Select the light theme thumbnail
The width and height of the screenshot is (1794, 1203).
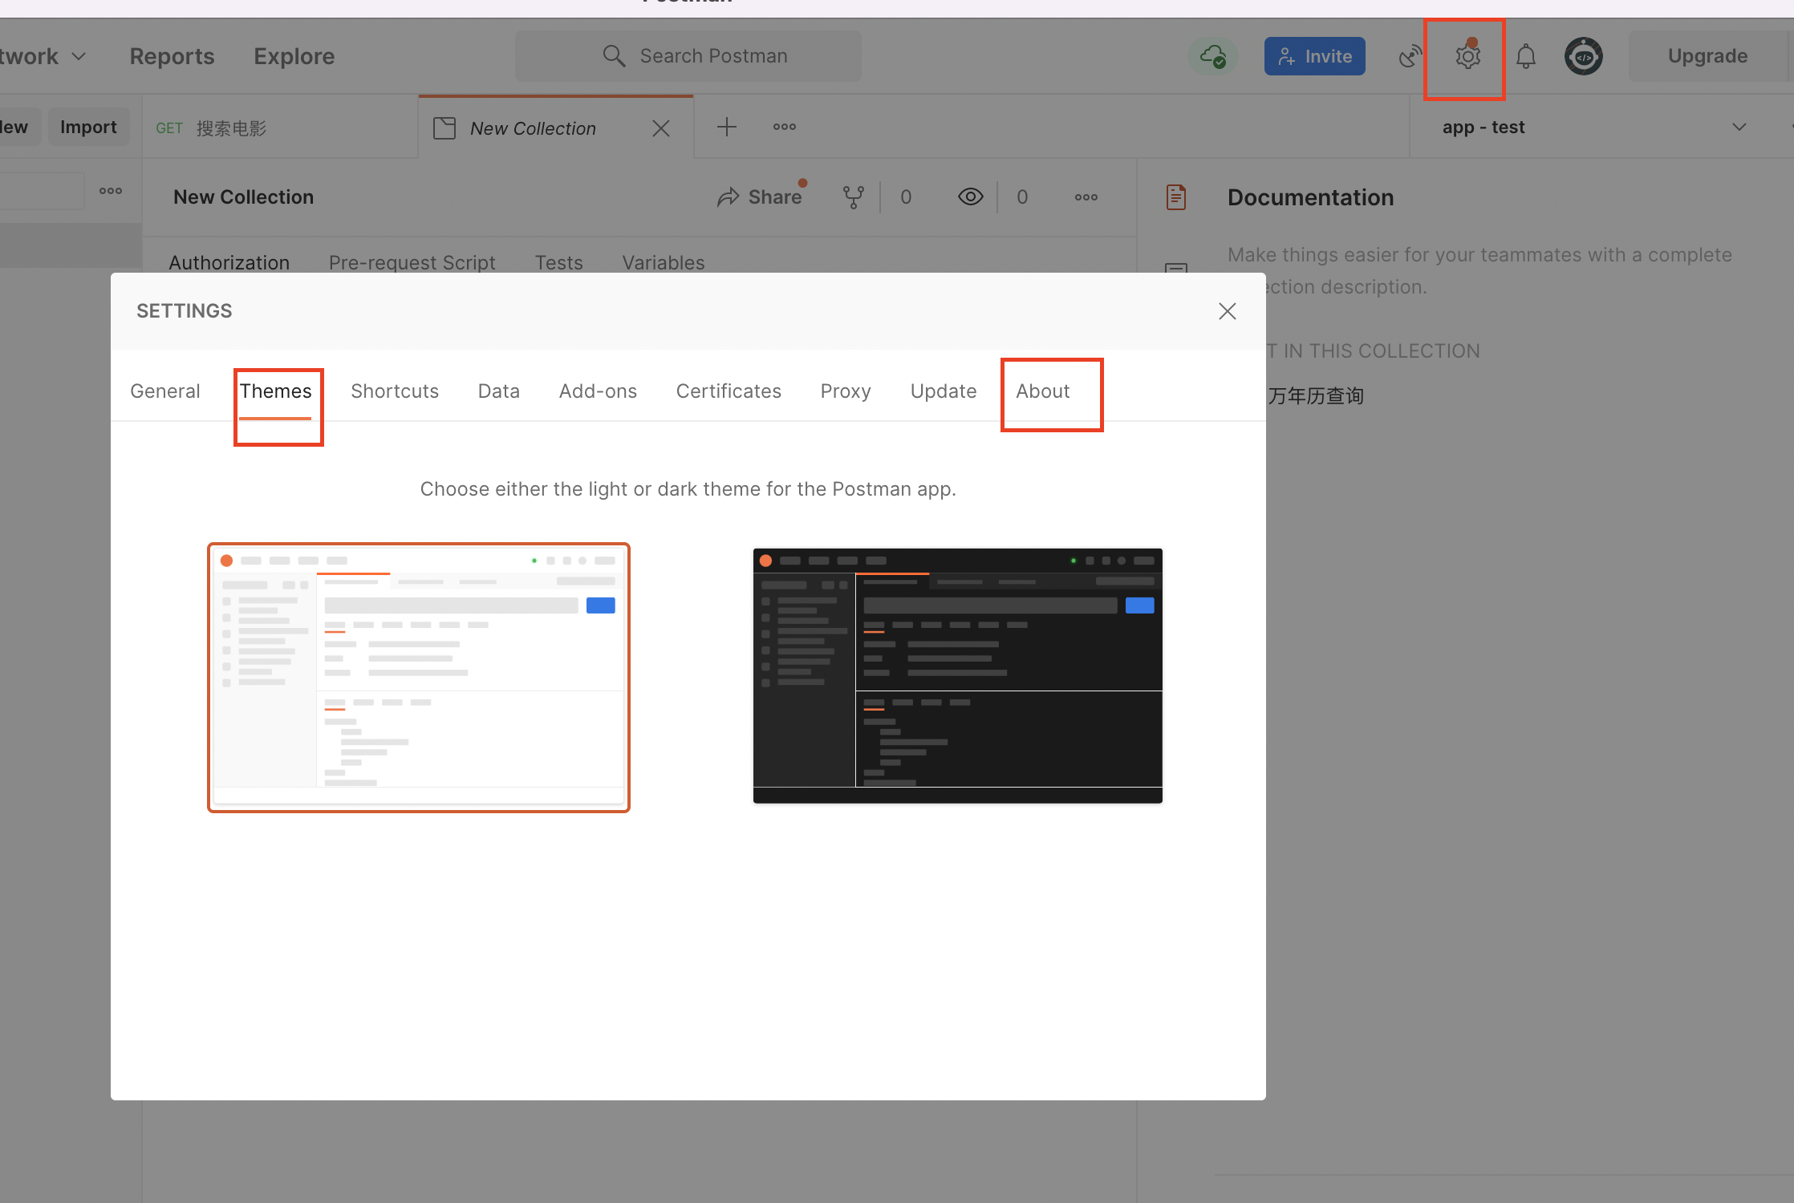point(418,678)
